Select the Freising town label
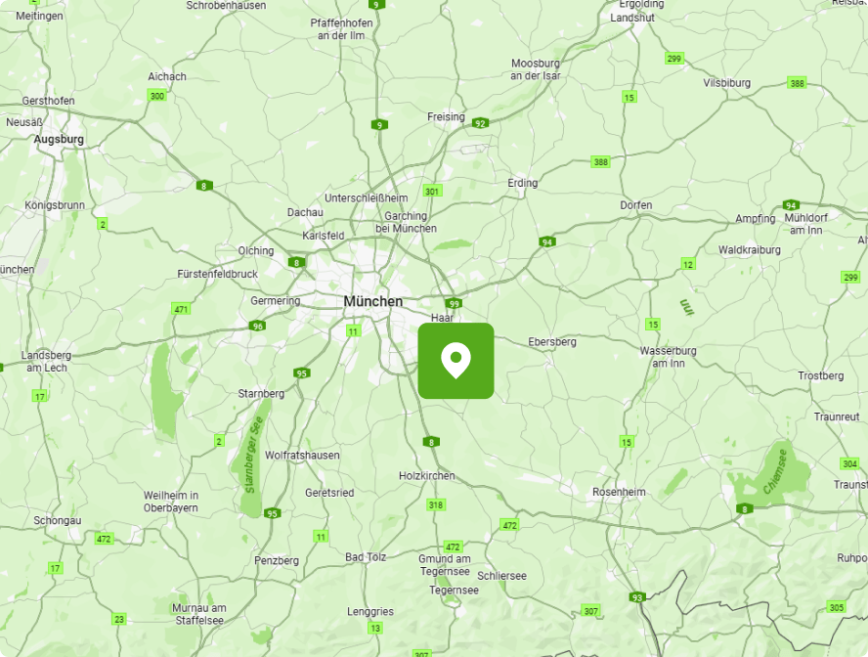868x657 pixels. (446, 116)
